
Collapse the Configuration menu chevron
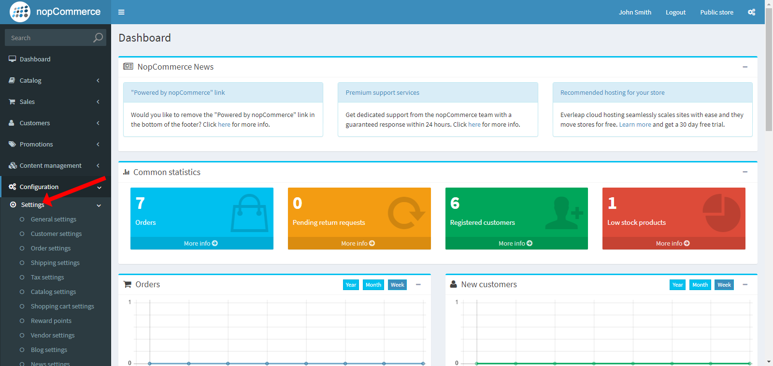(99, 187)
